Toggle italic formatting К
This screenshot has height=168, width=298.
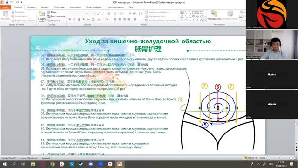(74, 19)
